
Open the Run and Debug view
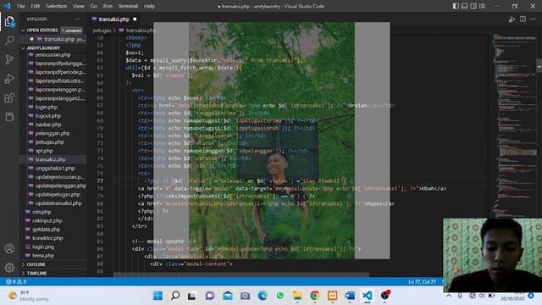(x=9, y=79)
